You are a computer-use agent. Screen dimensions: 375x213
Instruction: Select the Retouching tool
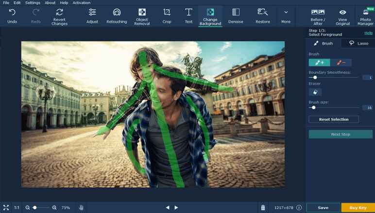point(117,12)
